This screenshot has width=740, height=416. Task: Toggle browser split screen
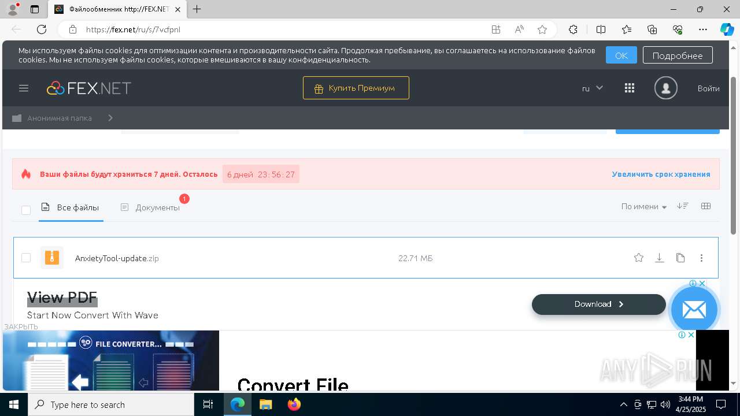601,29
